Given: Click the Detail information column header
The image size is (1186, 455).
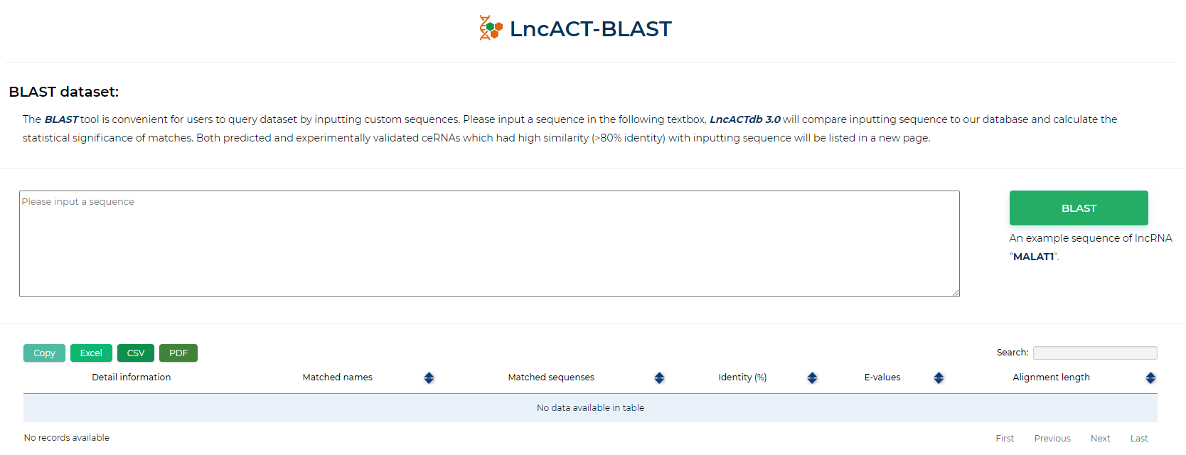Looking at the screenshot, I should (x=132, y=378).
